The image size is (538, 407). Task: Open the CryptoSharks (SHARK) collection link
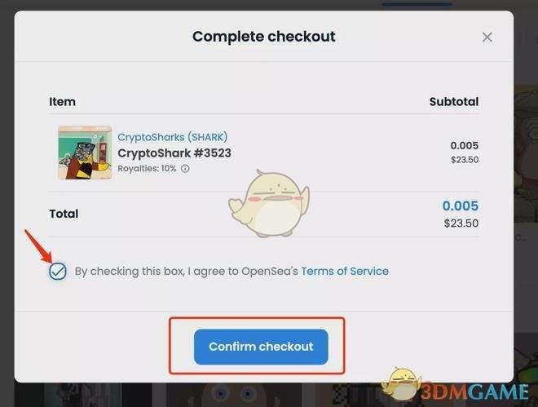point(173,137)
